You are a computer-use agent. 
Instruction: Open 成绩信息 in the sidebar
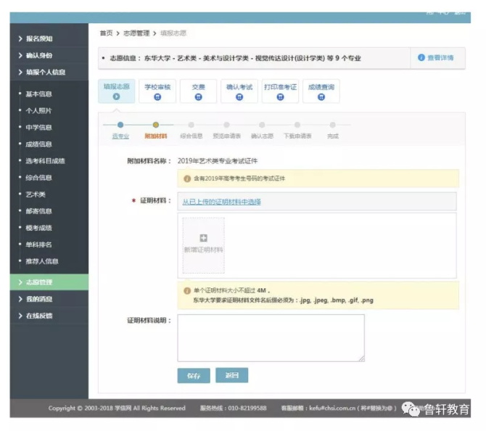click(x=38, y=144)
